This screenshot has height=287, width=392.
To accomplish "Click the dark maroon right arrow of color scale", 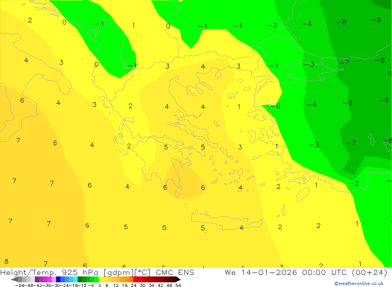I will 178,279.
